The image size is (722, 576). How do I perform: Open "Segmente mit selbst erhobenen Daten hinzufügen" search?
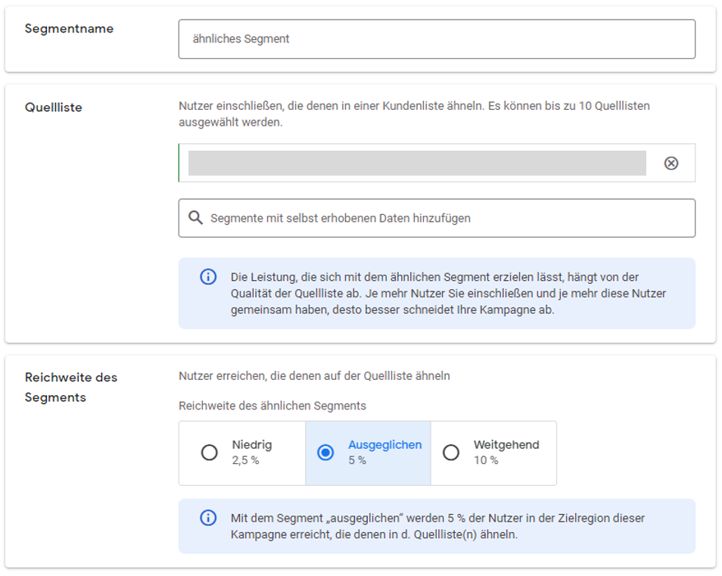click(x=447, y=218)
